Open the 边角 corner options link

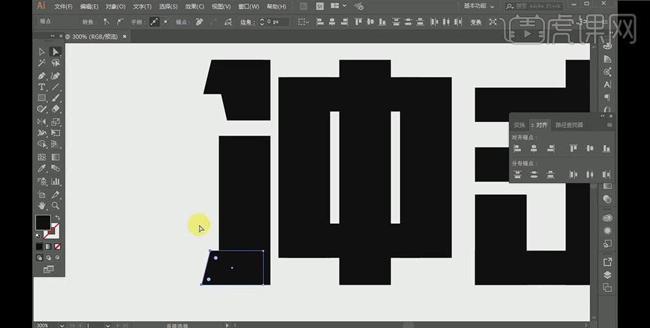(x=247, y=22)
